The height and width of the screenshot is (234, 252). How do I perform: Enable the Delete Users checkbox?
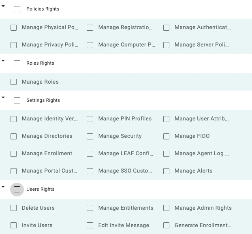(x=14, y=208)
